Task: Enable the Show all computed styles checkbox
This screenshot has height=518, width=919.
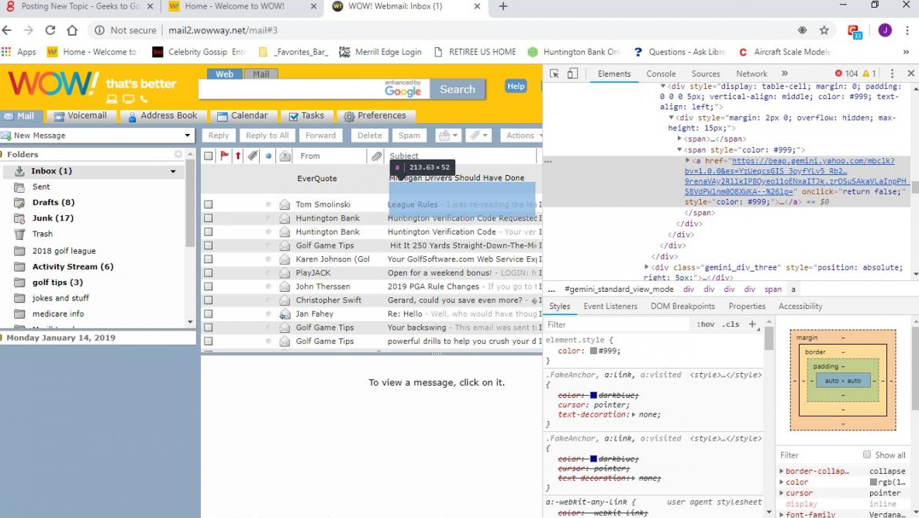Action: tap(867, 455)
